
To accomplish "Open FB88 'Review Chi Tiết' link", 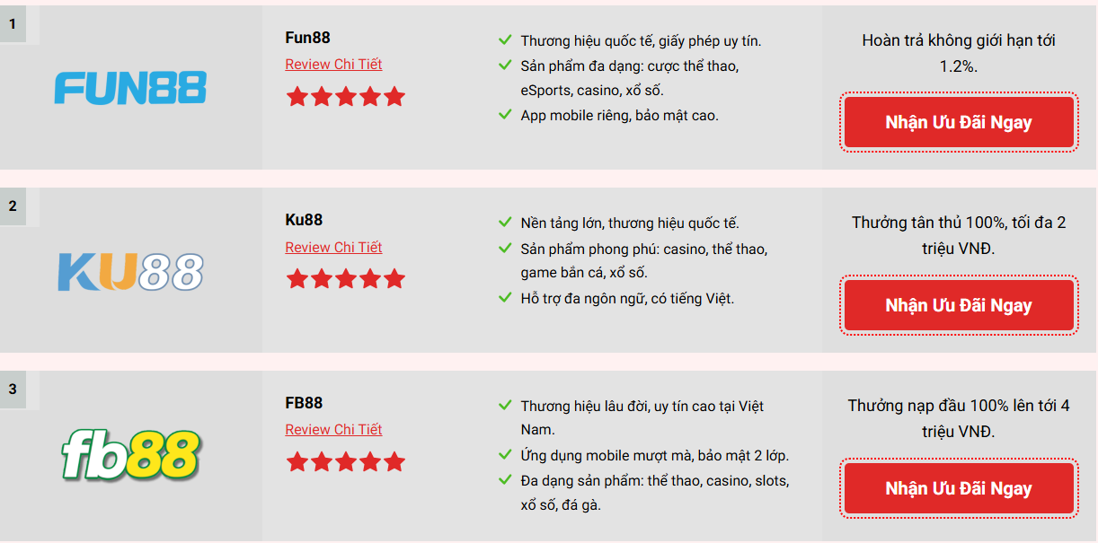I will (x=333, y=430).
